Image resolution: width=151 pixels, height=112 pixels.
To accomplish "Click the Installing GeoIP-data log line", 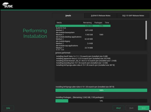I will pyautogui.click(x=82, y=56).
